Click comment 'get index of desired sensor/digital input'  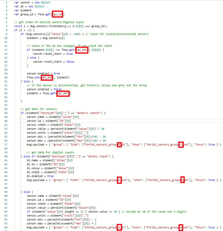pos(51,22)
